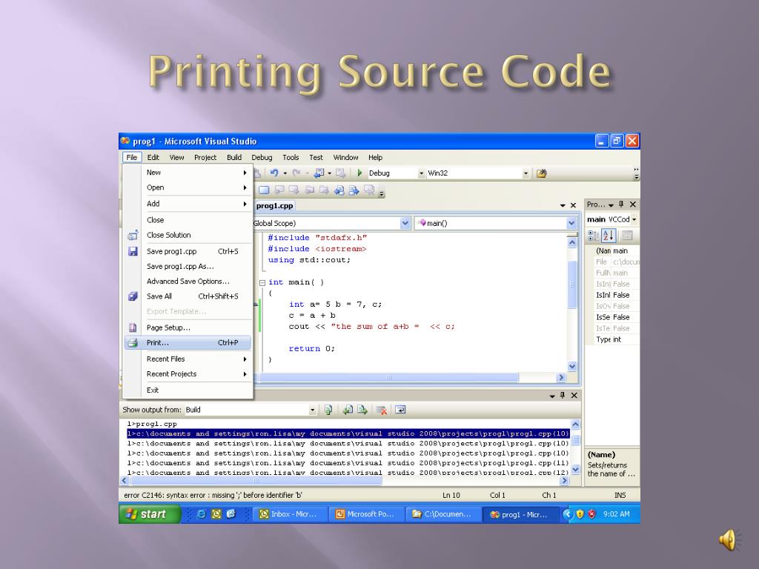Choose Exit from the File menu
Image resolution: width=759 pixels, height=569 pixels.
tap(188, 390)
